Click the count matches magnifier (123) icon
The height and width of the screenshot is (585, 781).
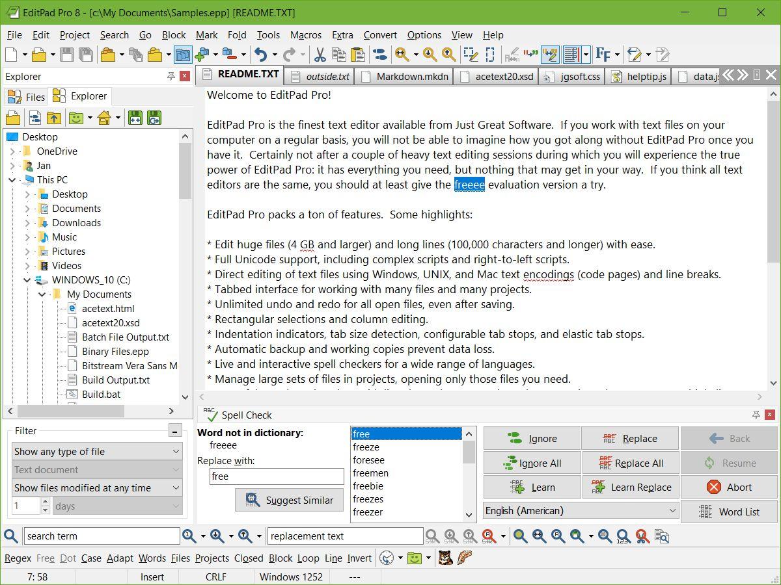(623, 536)
